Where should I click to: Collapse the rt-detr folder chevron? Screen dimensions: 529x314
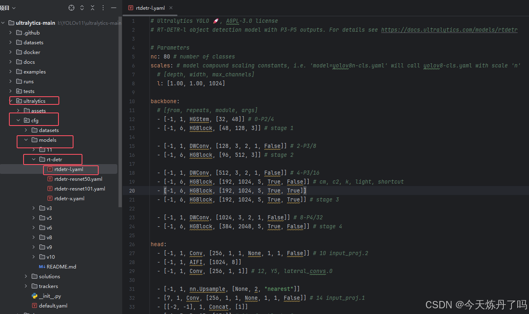click(x=34, y=159)
